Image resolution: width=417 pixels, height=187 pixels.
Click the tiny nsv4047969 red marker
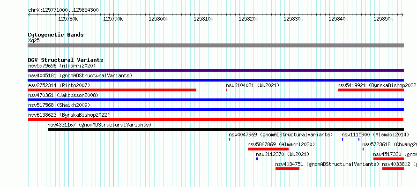(x=230, y=139)
